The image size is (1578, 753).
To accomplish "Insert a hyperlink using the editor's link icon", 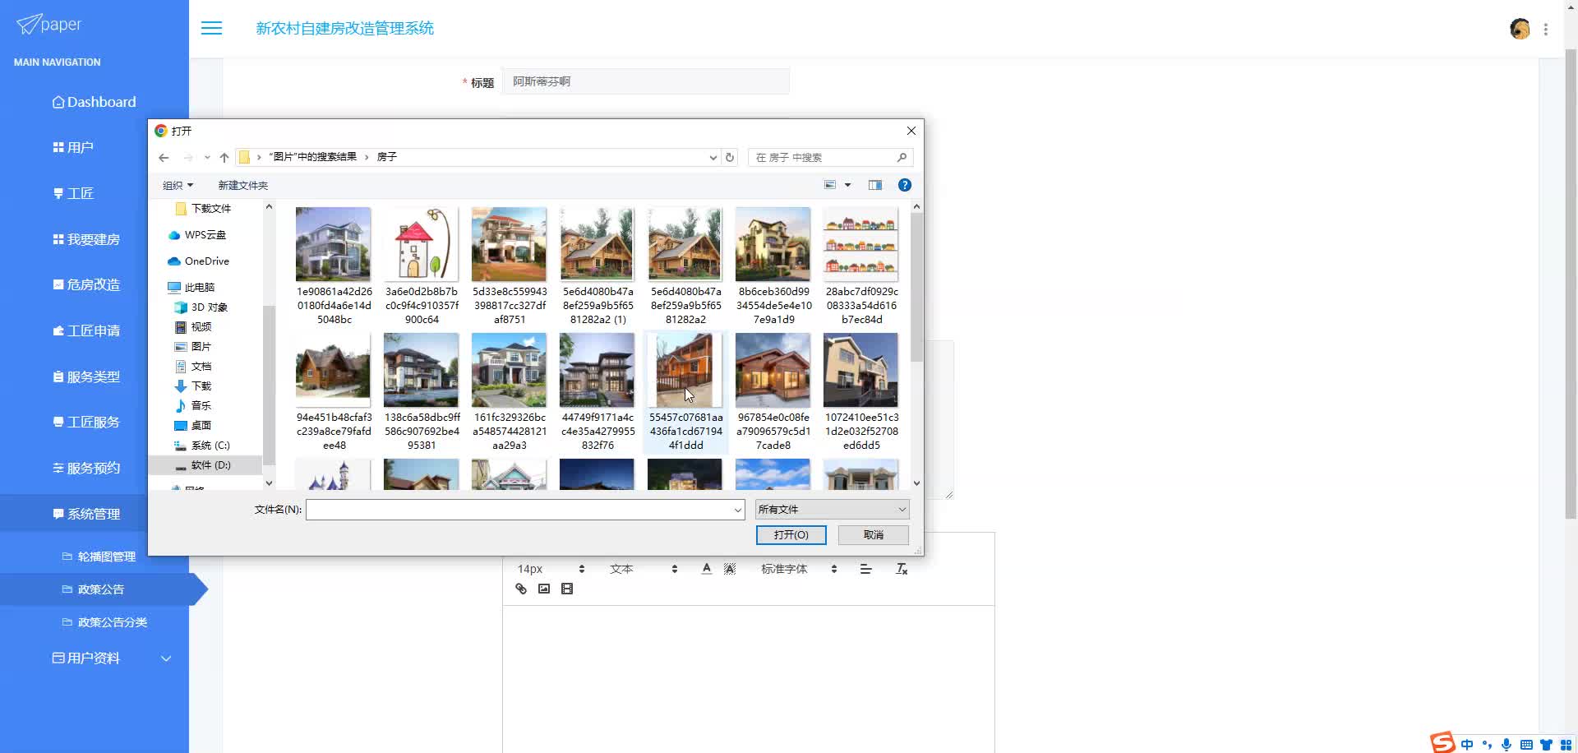I will pos(520,589).
